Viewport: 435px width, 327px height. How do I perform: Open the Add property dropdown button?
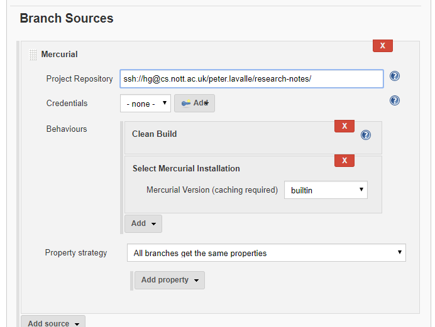pos(170,280)
